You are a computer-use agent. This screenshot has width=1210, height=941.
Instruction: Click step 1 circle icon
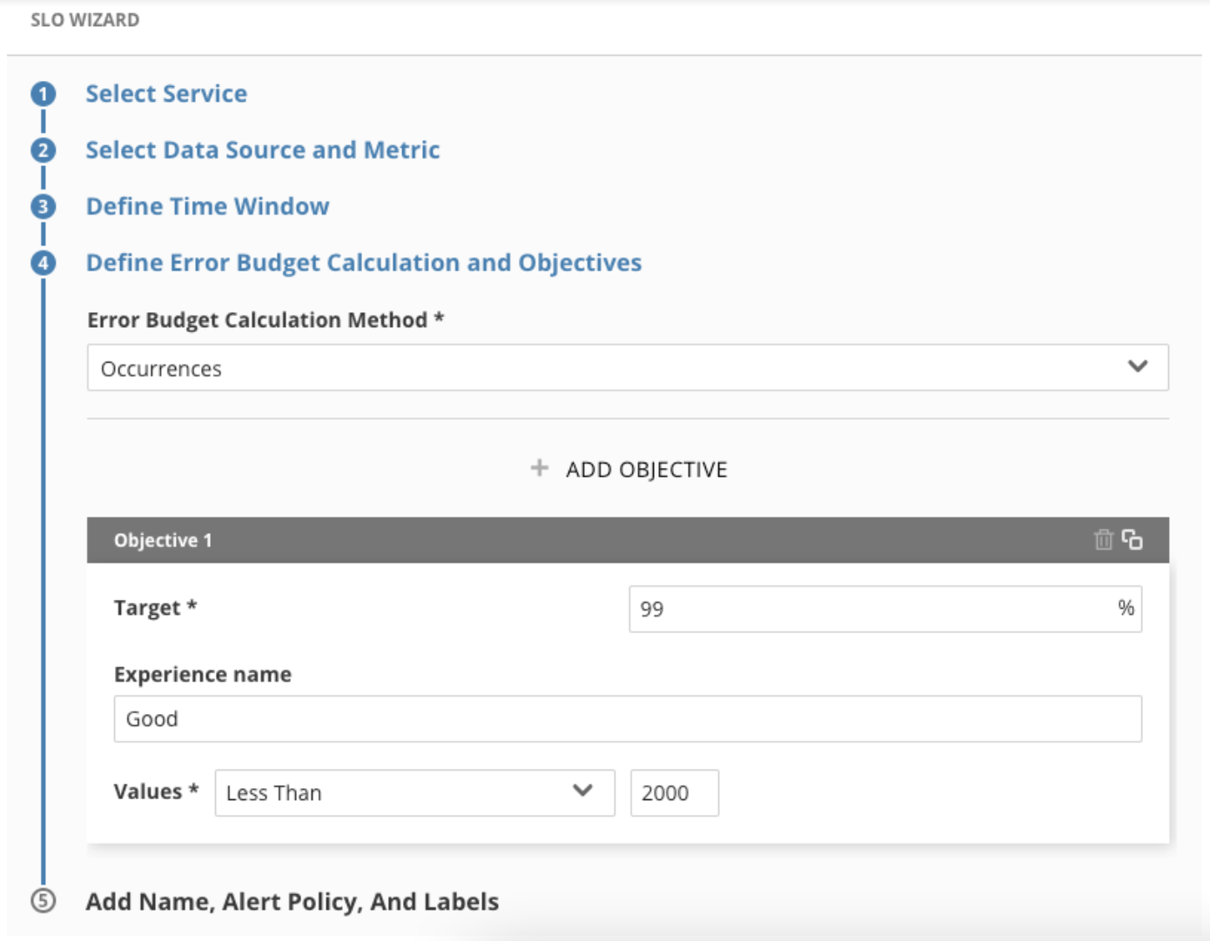click(x=43, y=94)
